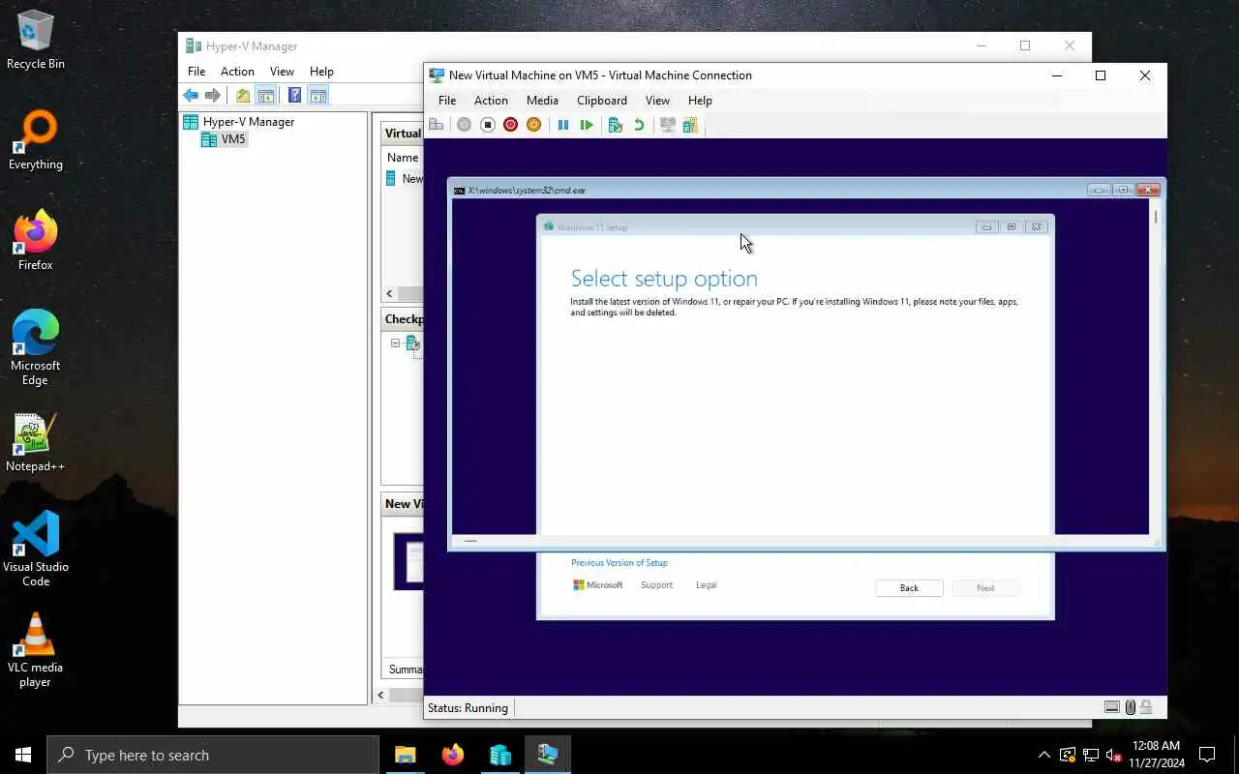
Task: Click the keyboard status icon in VM window
Action: [1112, 707]
